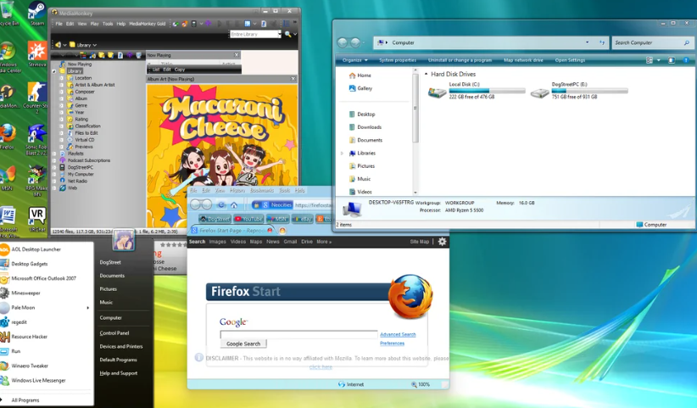Click the user avatar picture in Start menu
The height and width of the screenshot is (408, 697).
124,240
